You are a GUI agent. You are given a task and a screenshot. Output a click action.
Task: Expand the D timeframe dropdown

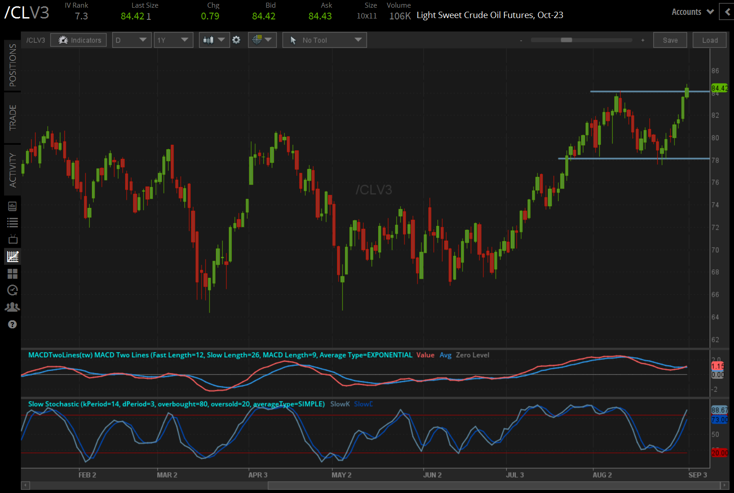[x=131, y=40]
